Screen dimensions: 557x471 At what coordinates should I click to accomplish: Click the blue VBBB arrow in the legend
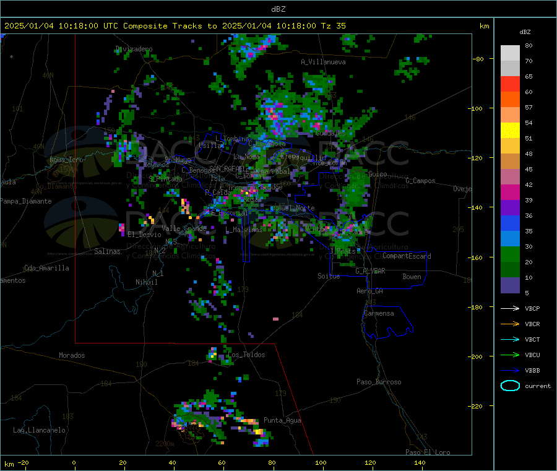[510, 371]
